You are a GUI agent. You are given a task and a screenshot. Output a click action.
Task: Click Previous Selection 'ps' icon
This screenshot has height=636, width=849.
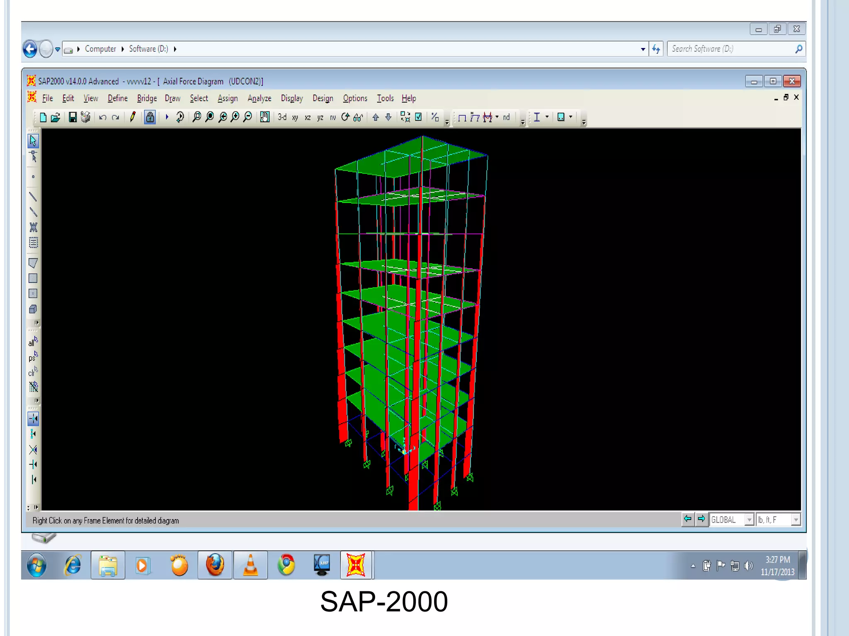[33, 357]
